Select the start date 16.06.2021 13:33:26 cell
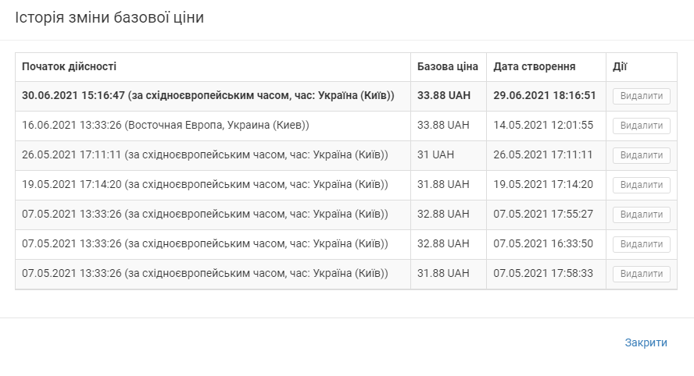 (166, 126)
